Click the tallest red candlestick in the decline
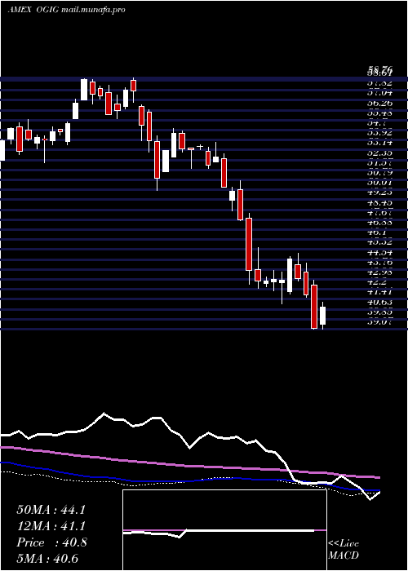Screen dimensions: 408x571 point(249,244)
